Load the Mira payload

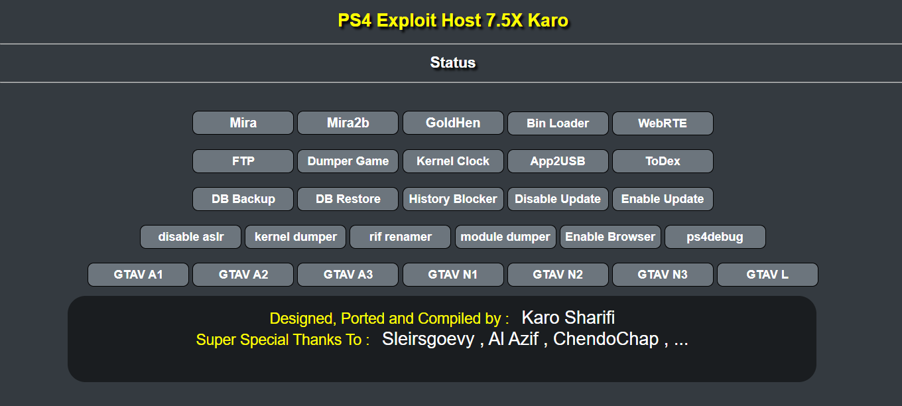coord(243,123)
